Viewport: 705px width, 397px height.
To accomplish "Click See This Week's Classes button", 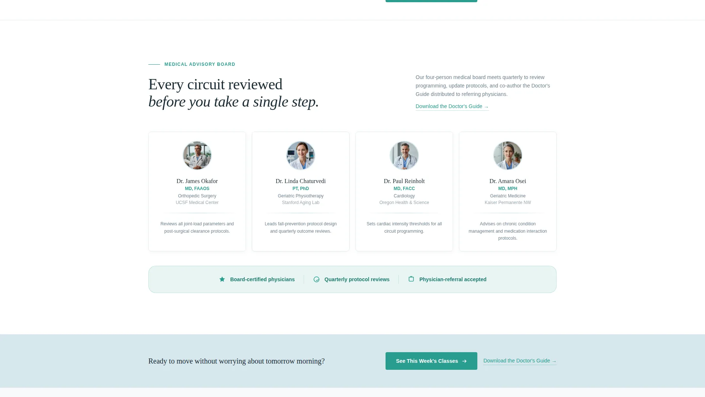I will (x=431, y=361).
